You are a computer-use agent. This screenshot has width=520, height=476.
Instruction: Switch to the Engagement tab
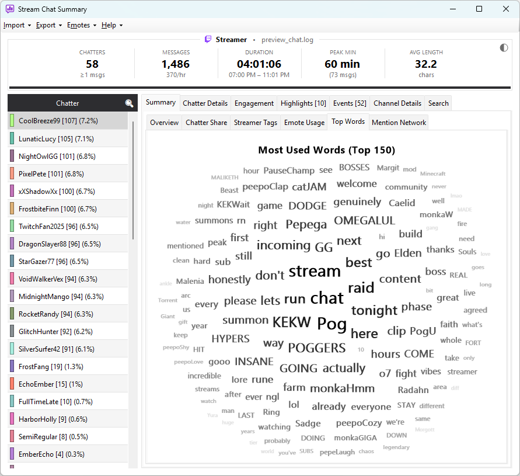coord(254,103)
